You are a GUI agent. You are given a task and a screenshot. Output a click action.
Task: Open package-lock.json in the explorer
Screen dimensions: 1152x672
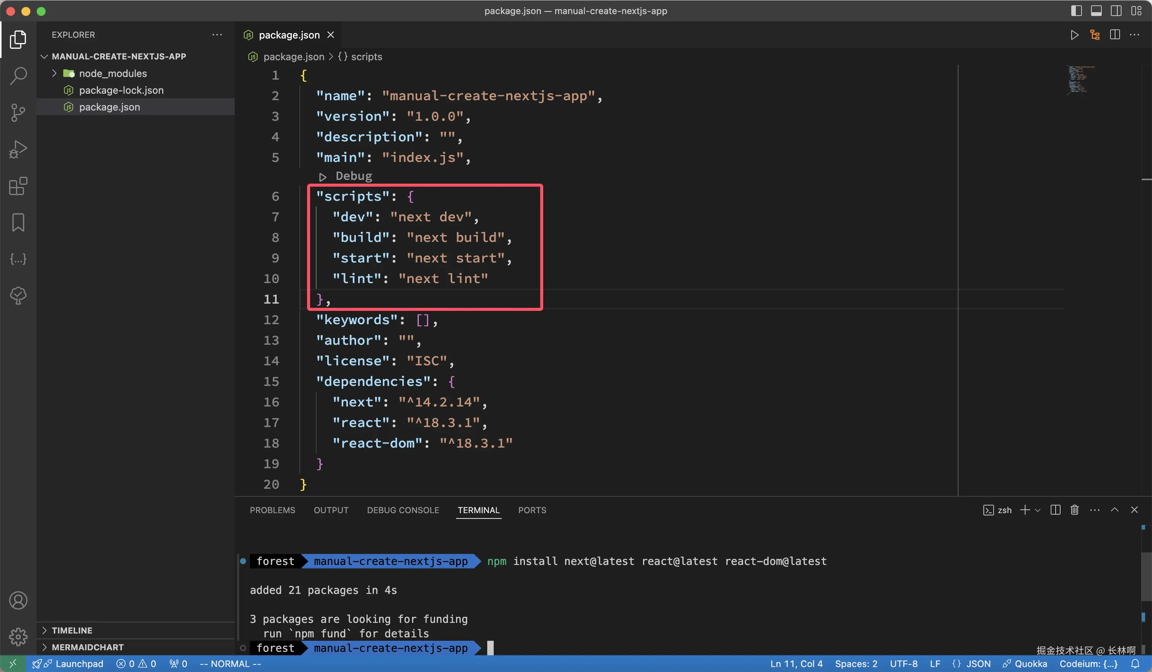121,91
